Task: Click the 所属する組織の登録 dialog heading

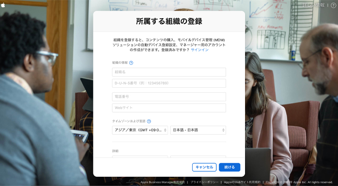Action: pyautogui.click(x=169, y=22)
